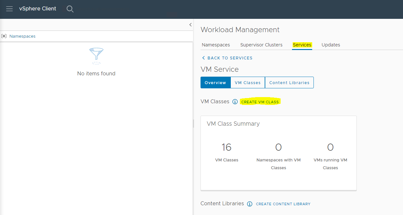This screenshot has width=403, height=215.
Task: Click info icon beside Content Libraries
Action: coord(250,204)
